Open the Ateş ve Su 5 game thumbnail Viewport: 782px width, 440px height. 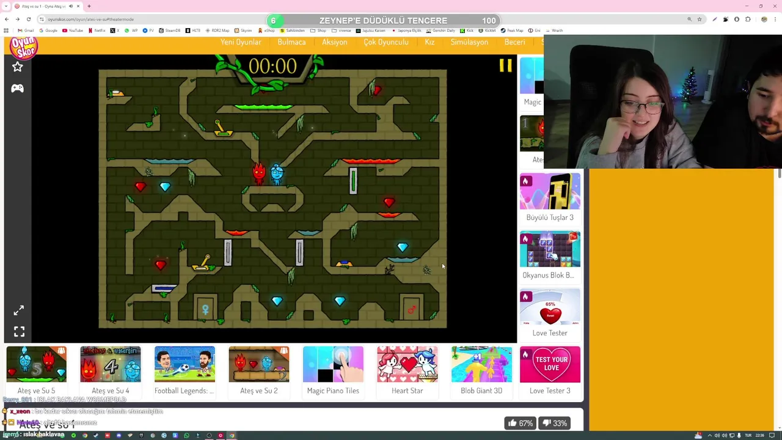36,364
